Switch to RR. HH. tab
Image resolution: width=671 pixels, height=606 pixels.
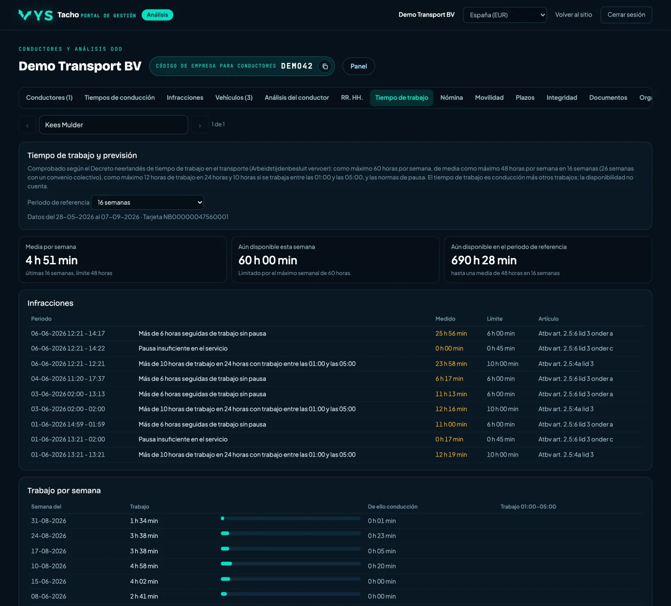click(352, 97)
